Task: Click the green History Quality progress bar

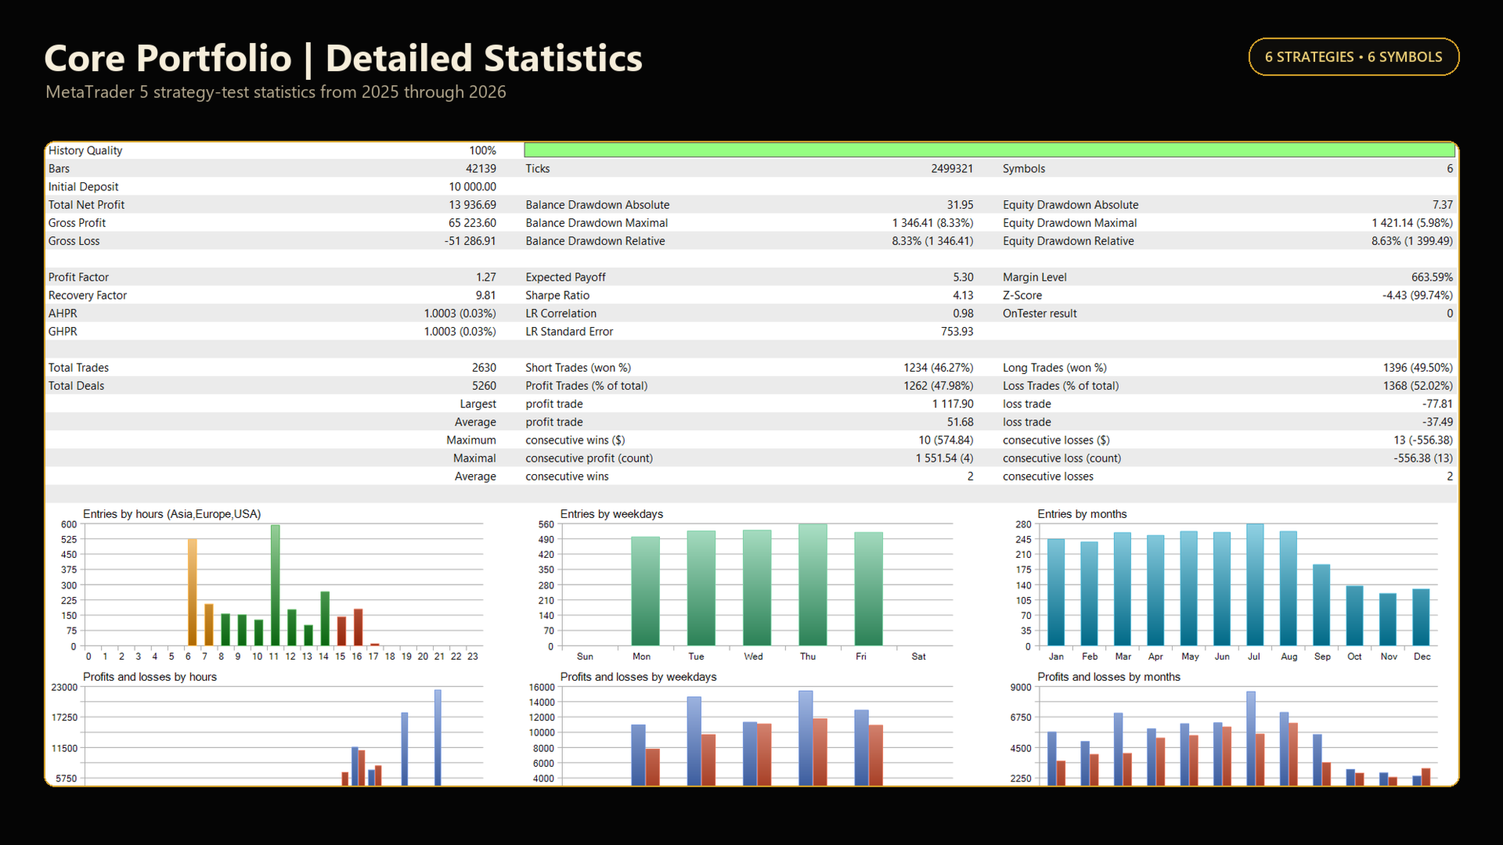Action: tap(989, 150)
